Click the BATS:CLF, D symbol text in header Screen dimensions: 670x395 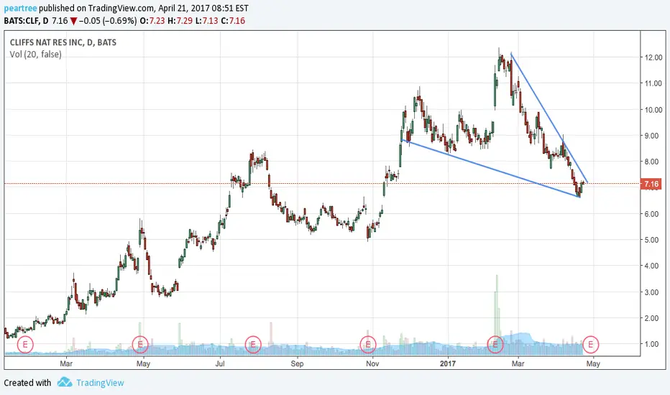26,21
